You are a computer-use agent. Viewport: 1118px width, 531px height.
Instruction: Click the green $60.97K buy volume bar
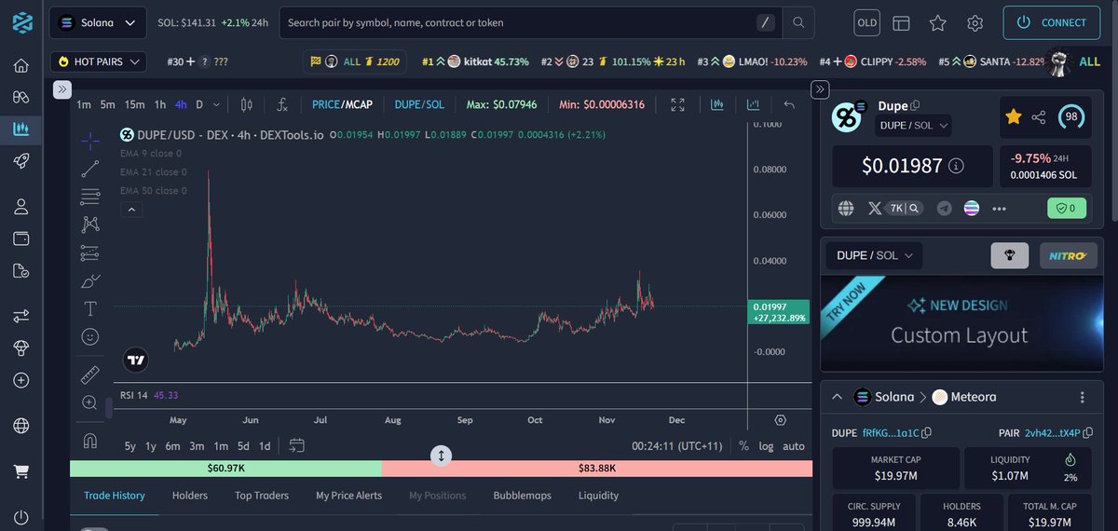tap(225, 468)
